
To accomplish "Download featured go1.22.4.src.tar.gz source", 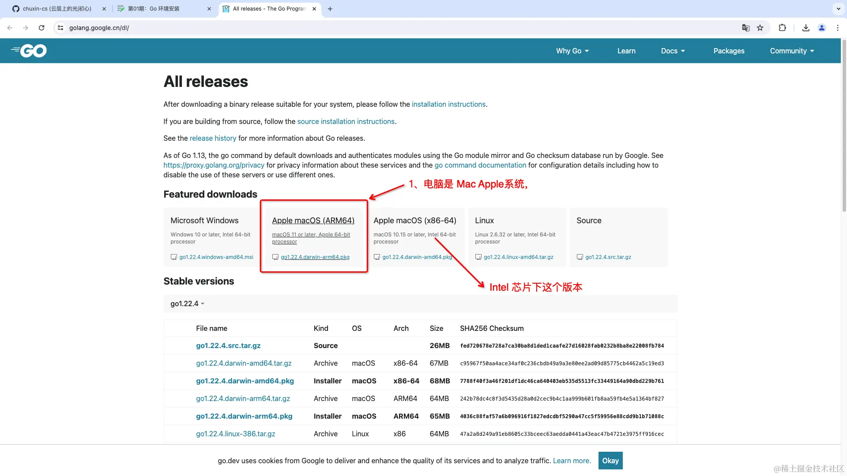I will [x=608, y=257].
